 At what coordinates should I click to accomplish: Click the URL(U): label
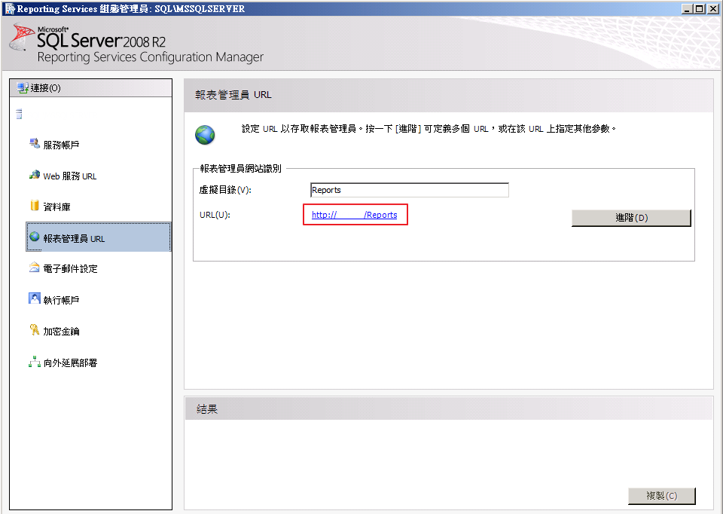click(215, 215)
